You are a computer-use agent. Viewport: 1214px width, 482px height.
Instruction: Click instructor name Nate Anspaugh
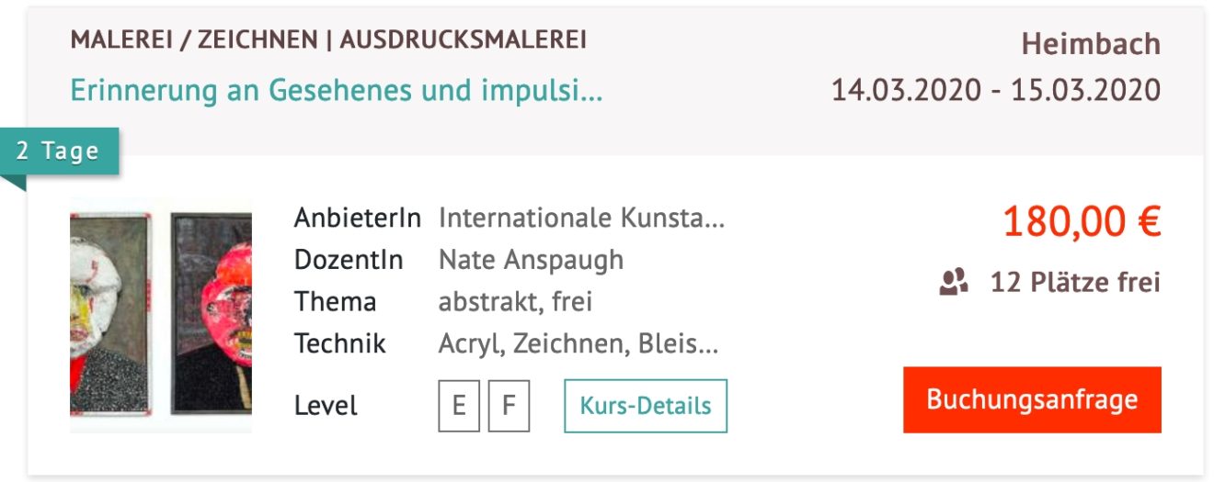tap(531, 260)
